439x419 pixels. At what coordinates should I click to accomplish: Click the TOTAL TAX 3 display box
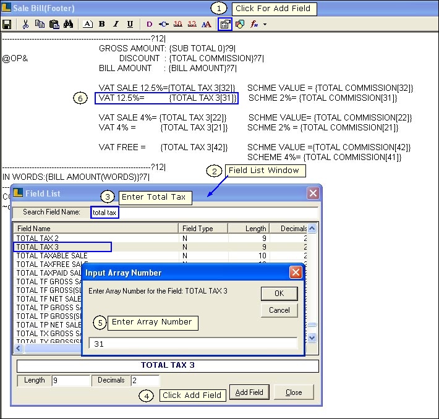point(168,365)
